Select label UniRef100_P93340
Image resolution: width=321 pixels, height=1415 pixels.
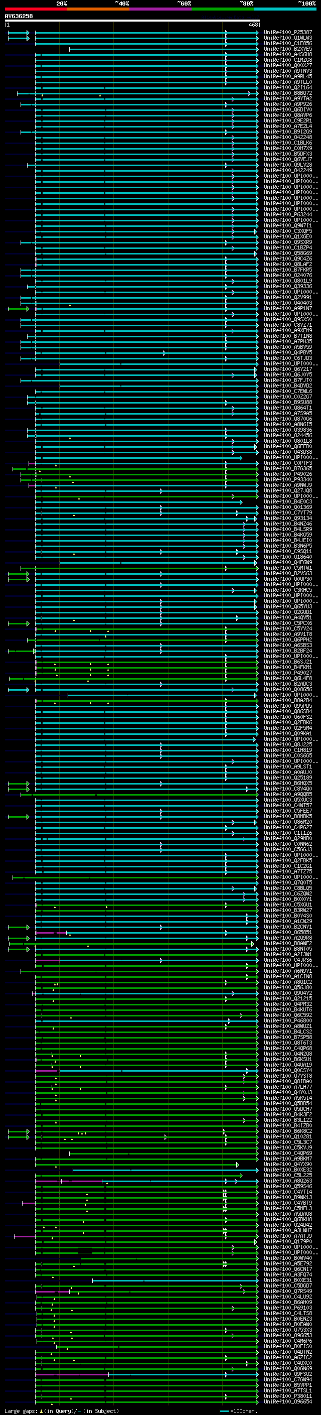coord(288,479)
